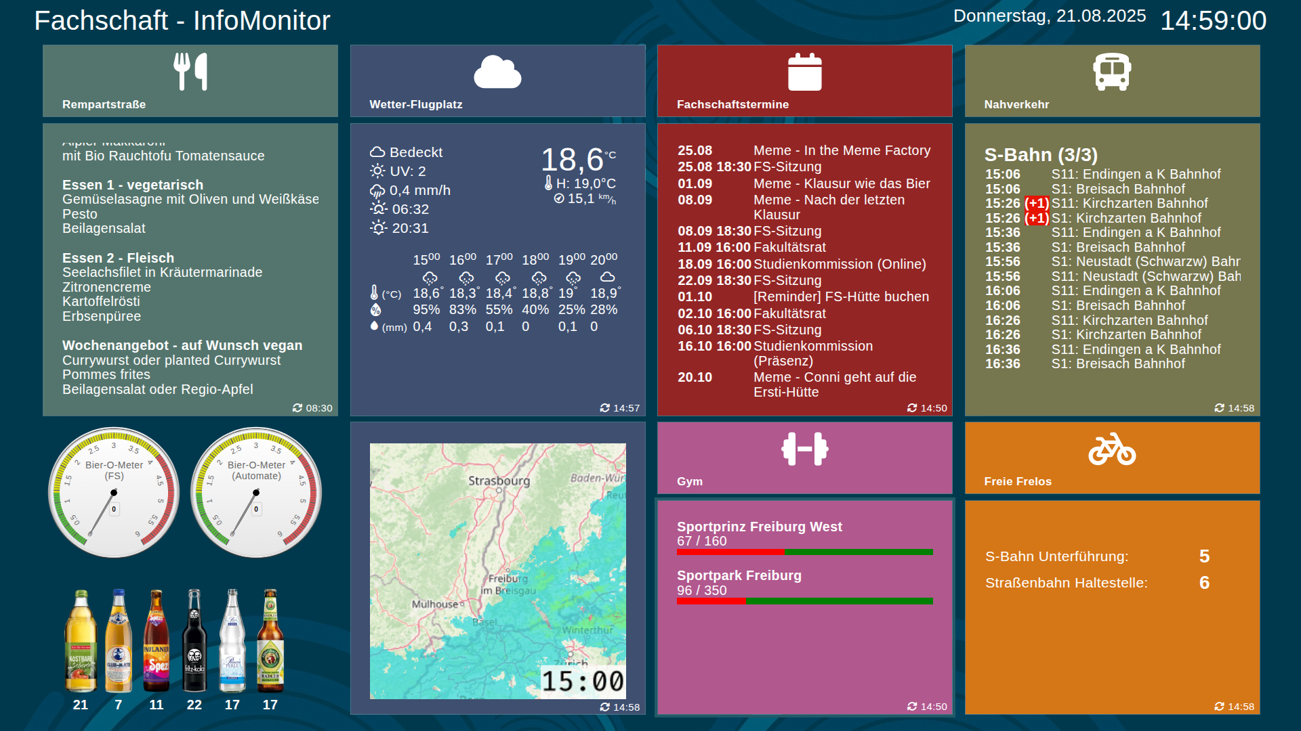Click the bus icon above Nahverkehr
The image size is (1301, 731).
click(x=1111, y=72)
